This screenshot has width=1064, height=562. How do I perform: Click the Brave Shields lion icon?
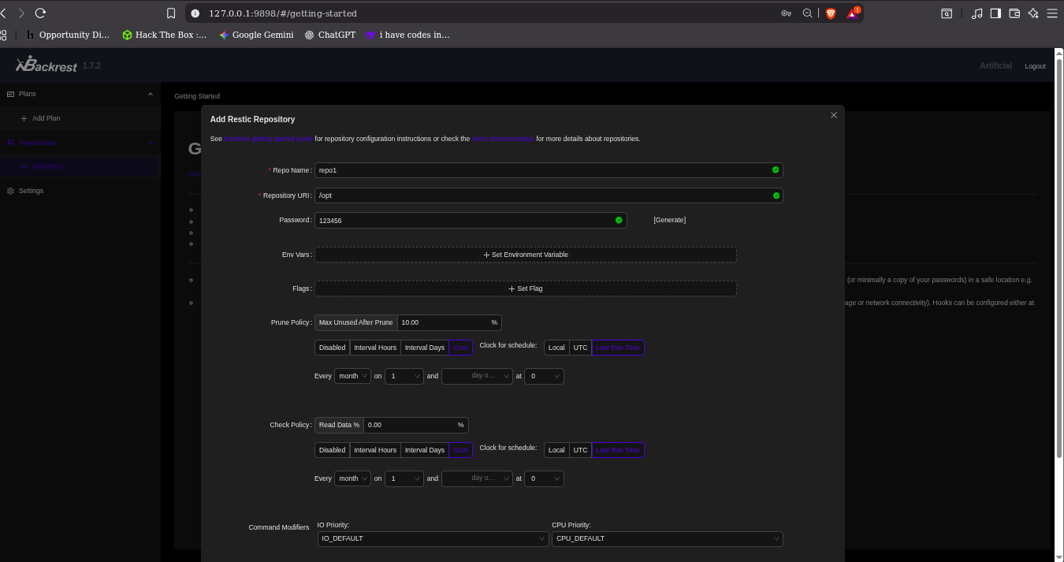click(830, 13)
